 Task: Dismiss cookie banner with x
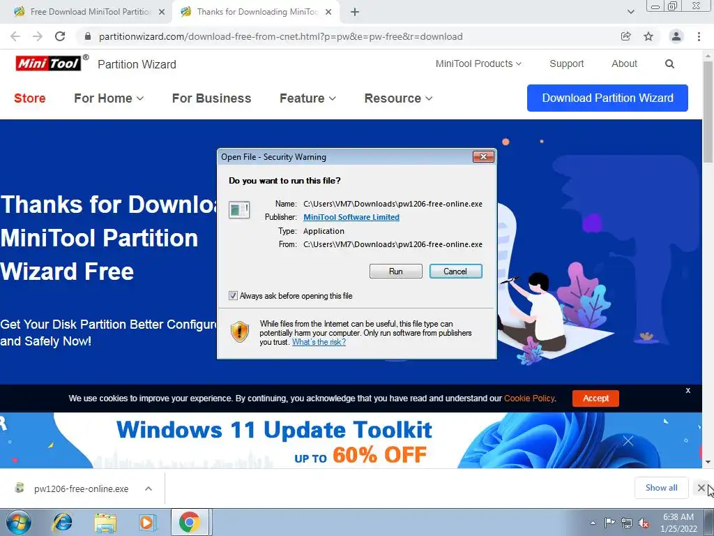coord(688,391)
